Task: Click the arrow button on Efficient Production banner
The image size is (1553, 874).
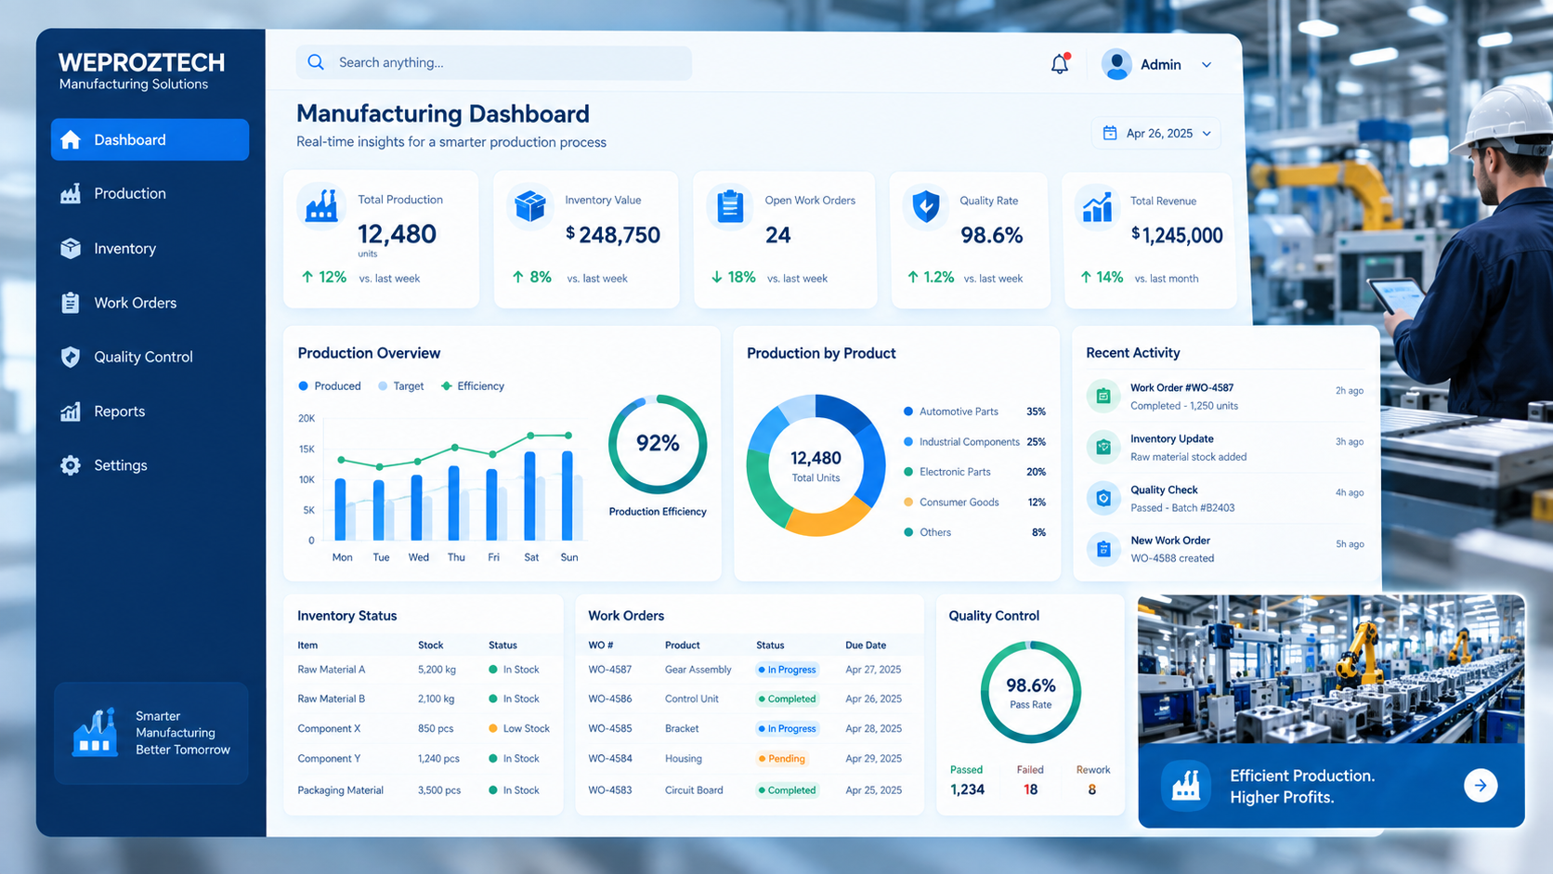Action: tap(1481, 786)
